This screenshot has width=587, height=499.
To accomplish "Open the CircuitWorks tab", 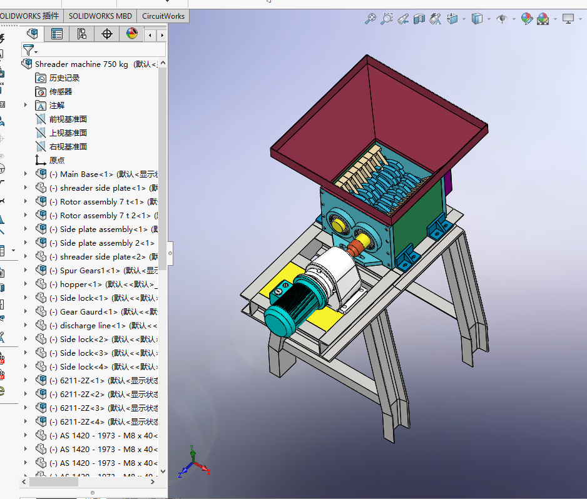I will click(x=163, y=16).
